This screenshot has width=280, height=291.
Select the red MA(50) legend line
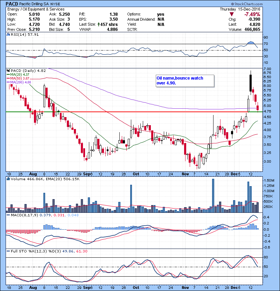click(x=8, y=78)
